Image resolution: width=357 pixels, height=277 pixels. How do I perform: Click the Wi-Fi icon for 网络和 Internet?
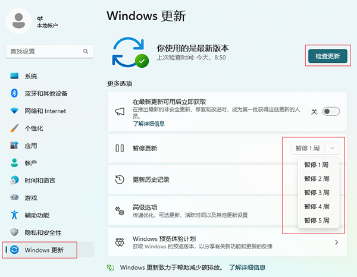(x=14, y=111)
